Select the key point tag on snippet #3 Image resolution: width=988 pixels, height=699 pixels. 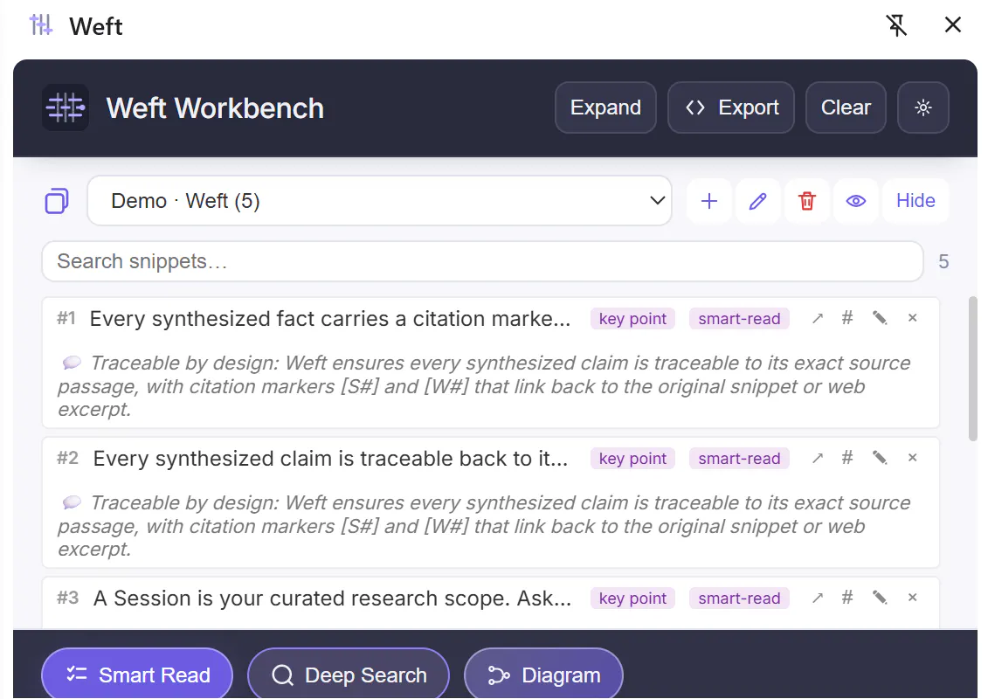click(632, 599)
